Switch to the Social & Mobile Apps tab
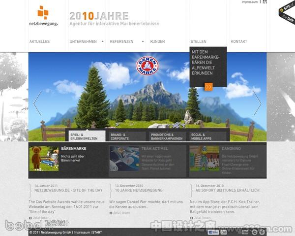Image resolution: width=295 pixels, height=236 pixels. [207, 136]
